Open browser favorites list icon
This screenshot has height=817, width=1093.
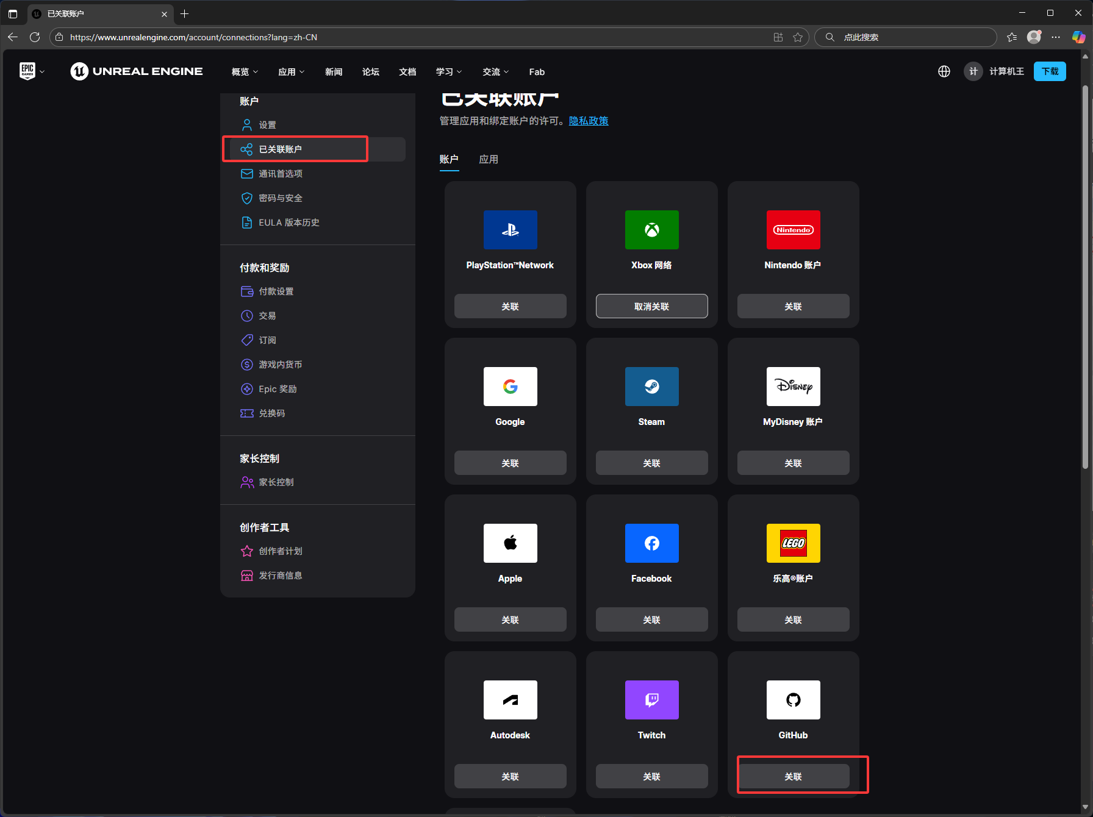pyautogui.click(x=1012, y=37)
